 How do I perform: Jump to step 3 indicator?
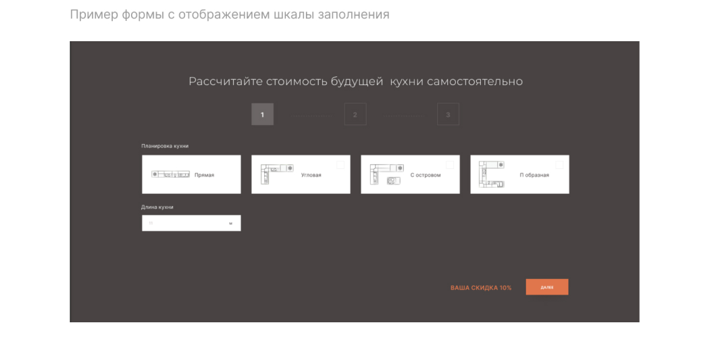(448, 115)
